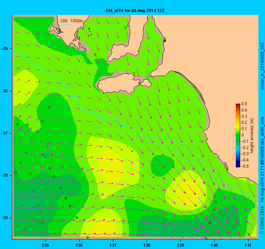Select the 0.2 colorbar tick value
Viewport: 265px width, 249px height.
point(244,123)
